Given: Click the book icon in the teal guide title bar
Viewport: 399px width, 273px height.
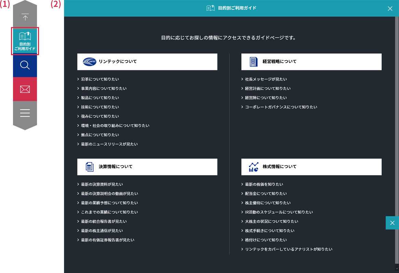Looking at the screenshot, I should pos(210,8).
